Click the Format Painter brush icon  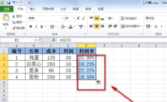[14, 28]
